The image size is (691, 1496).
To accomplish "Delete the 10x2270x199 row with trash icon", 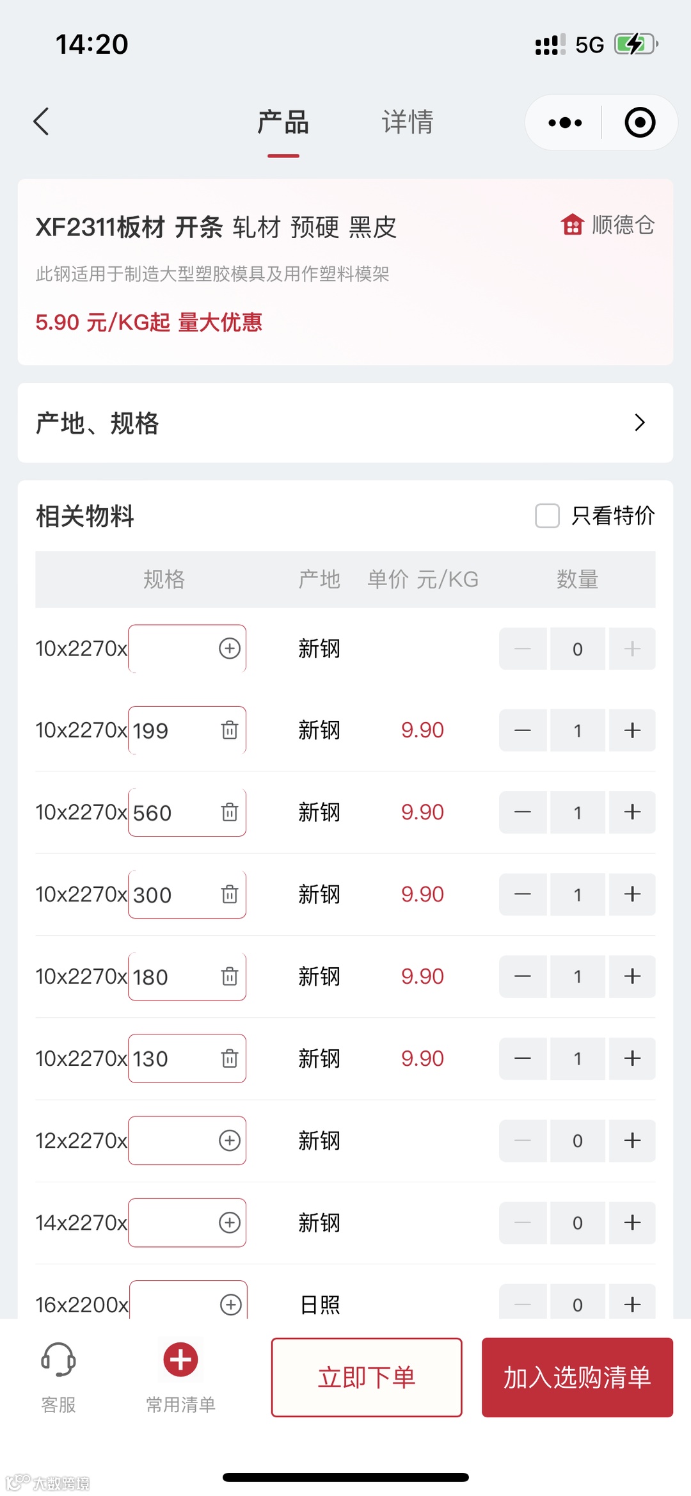I will [x=229, y=730].
